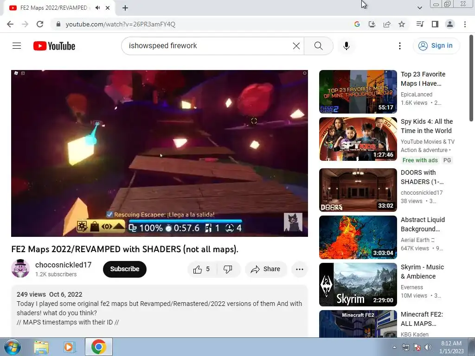Subscribe to chocosnickled17

click(125, 269)
